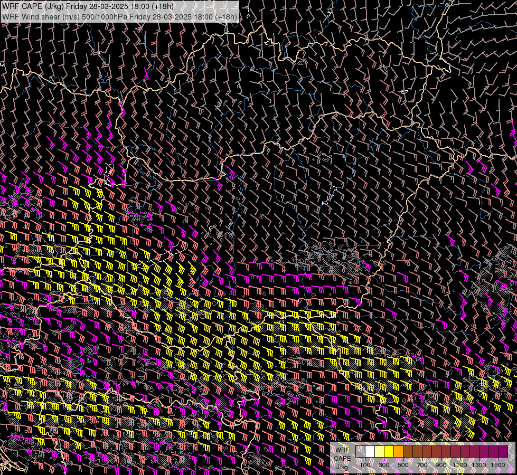Click the 500 legend value label
The width and height of the screenshot is (517, 475).
pyautogui.click(x=403, y=465)
